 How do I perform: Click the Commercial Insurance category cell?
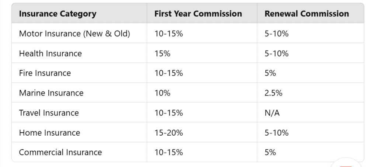pyautogui.click(x=60, y=152)
